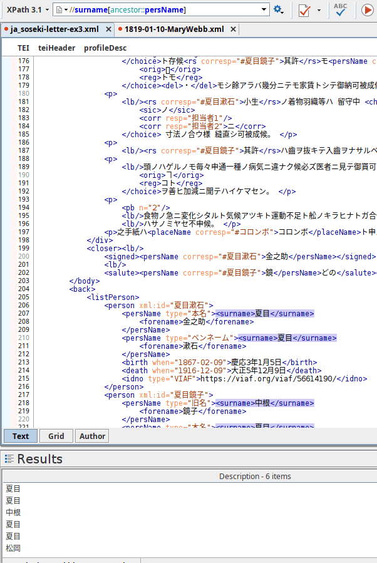Click the </body> tag on line 203
377x563 pixels.
pyautogui.click(x=85, y=281)
